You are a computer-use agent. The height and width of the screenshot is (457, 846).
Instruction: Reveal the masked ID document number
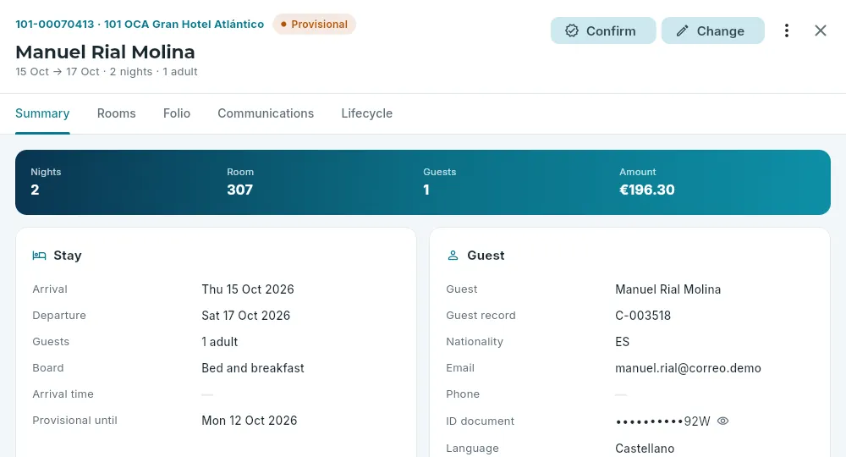723,421
